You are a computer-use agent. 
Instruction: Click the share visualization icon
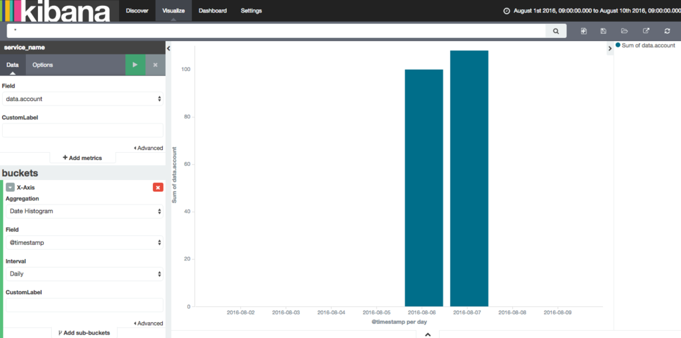[x=646, y=31]
